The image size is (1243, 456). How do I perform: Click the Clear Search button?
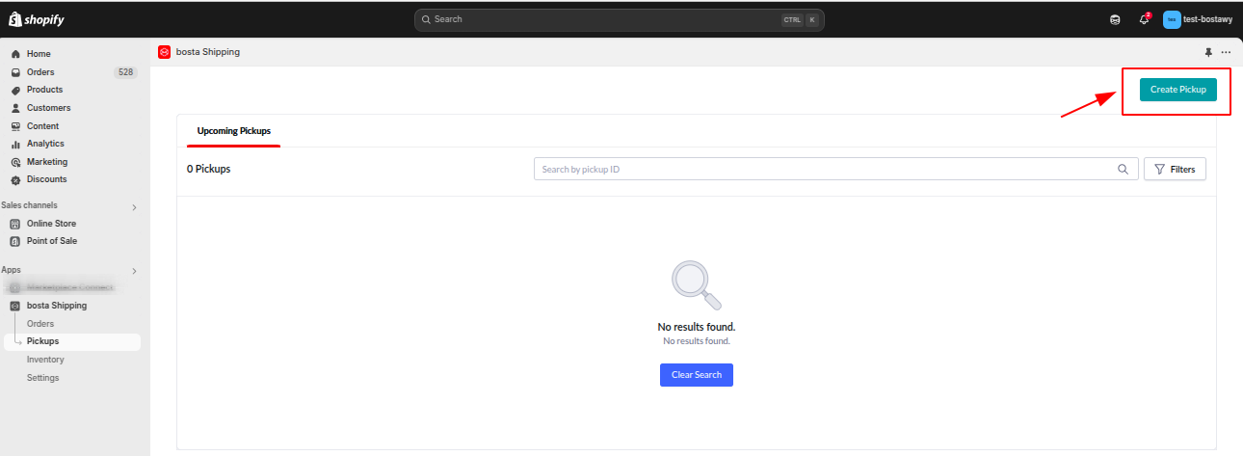(x=697, y=375)
